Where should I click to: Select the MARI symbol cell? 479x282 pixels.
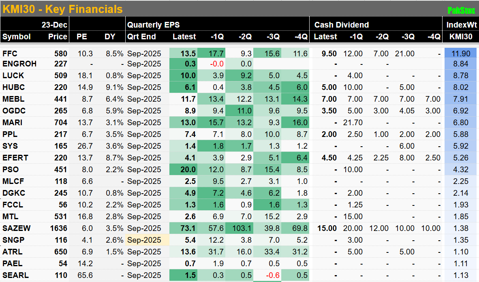click(x=12, y=122)
